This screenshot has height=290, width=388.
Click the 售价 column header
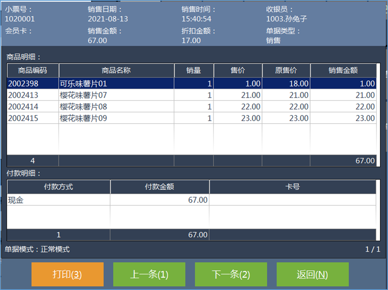tap(238, 70)
